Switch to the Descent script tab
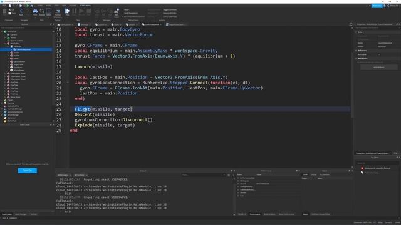Image resolution: width=401 pixels, height=225 pixels. [x=132, y=24]
